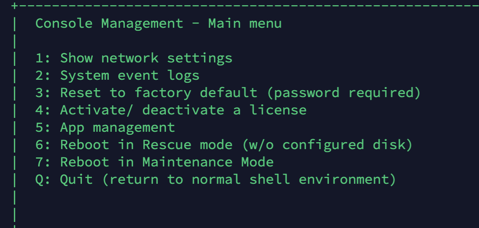Click the 'Q:' quit key label

[x=43, y=179]
